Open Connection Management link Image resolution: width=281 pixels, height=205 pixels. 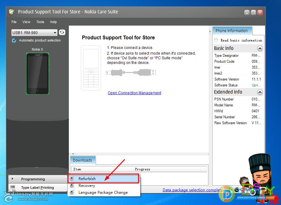pyautogui.click(x=134, y=93)
